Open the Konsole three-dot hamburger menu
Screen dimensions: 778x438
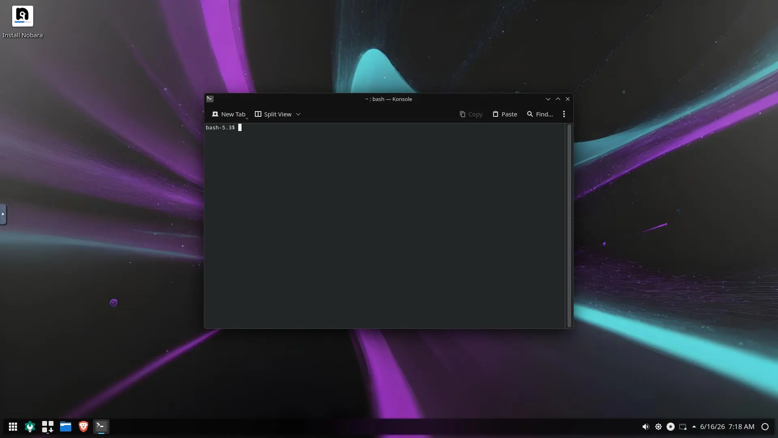564,114
